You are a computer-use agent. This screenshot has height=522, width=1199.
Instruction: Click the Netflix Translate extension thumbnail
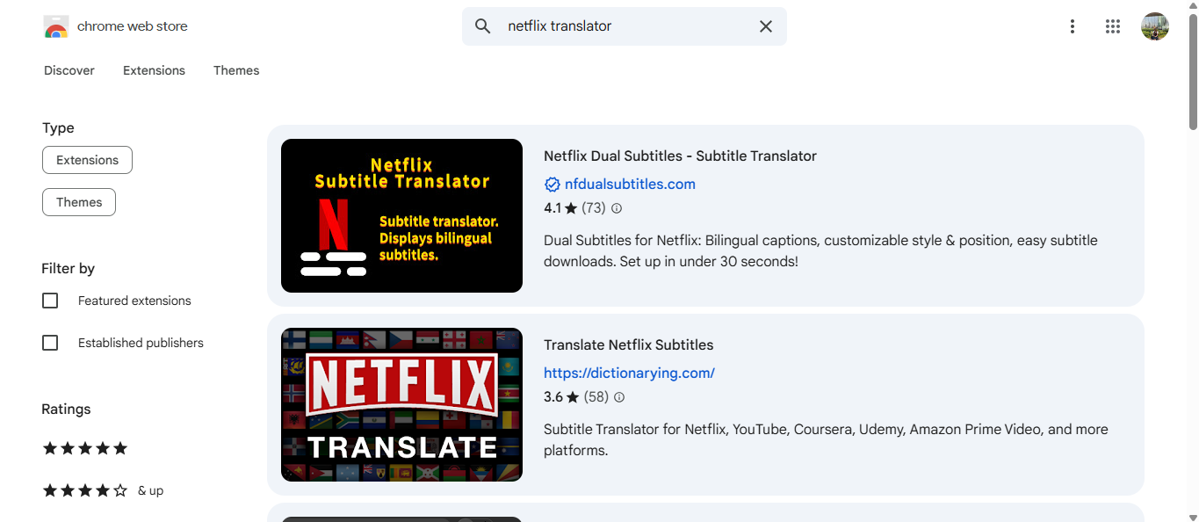coord(401,404)
